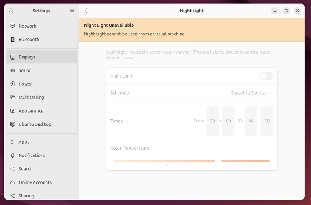
Task: Click the Power icon in the sidebar
Action: [12, 84]
